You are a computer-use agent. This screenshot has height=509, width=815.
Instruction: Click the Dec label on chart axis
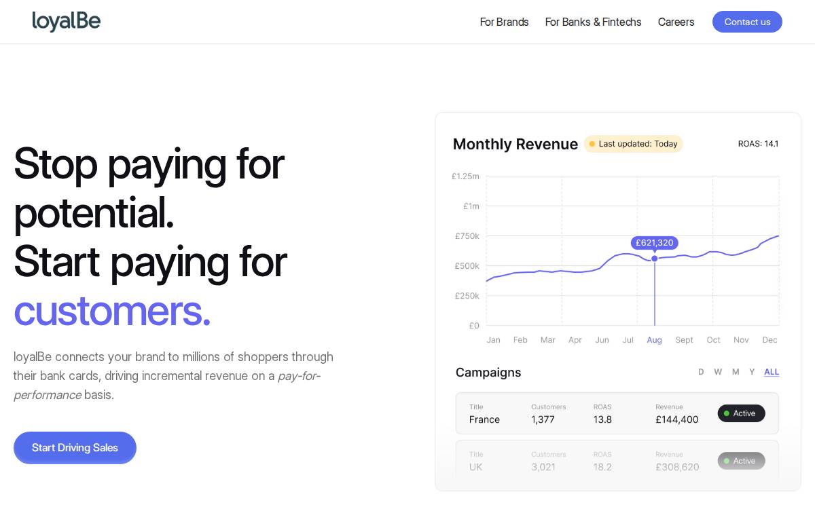click(769, 340)
